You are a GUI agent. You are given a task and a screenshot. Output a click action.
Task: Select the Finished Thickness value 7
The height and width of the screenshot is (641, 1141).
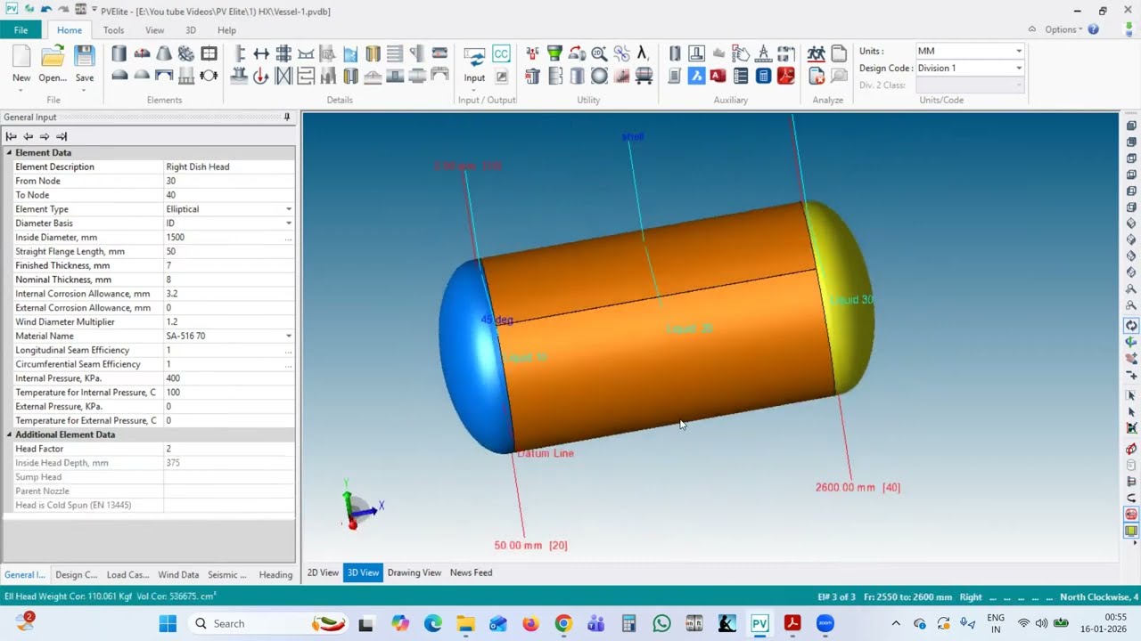229,265
